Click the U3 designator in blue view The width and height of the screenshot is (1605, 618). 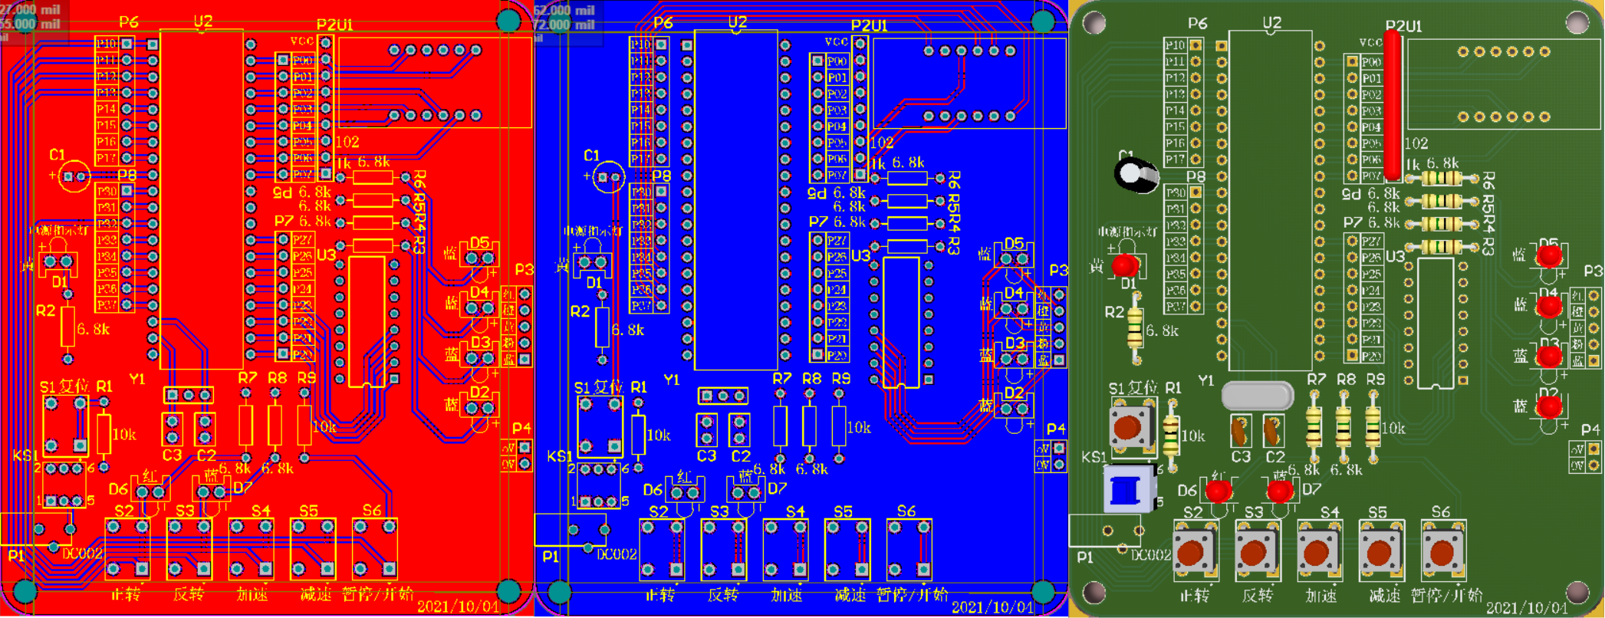click(x=860, y=255)
